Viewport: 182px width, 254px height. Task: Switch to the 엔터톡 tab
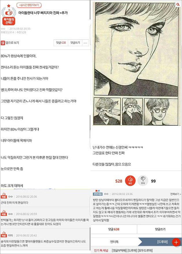coord(114,242)
